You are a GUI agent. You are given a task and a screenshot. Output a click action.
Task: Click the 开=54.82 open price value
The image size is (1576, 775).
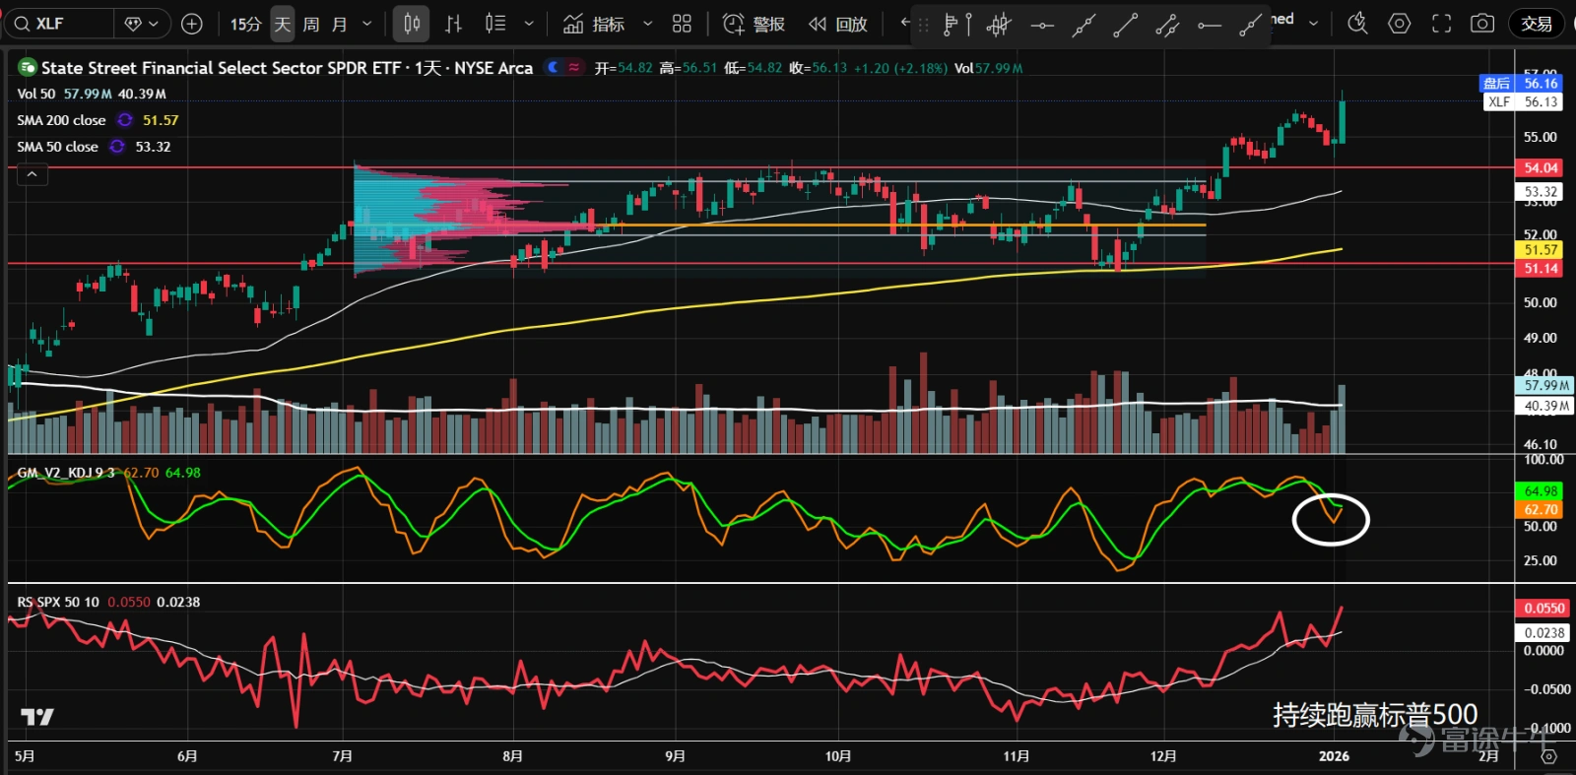pos(623,68)
